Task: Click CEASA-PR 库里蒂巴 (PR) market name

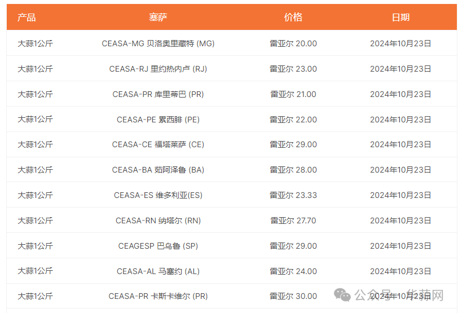Action: pos(158,94)
